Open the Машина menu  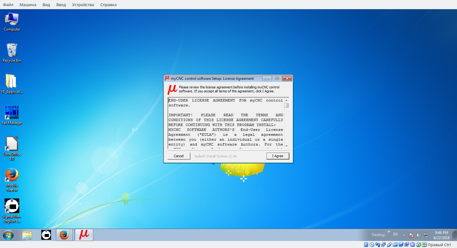click(x=28, y=5)
